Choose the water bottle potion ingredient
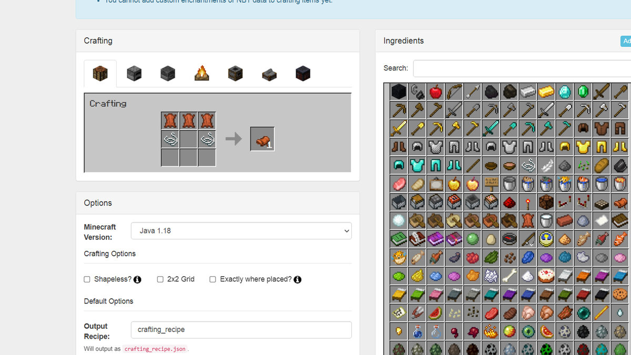Image resolution: width=631 pixels, height=355 pixels. coord(418,330)
